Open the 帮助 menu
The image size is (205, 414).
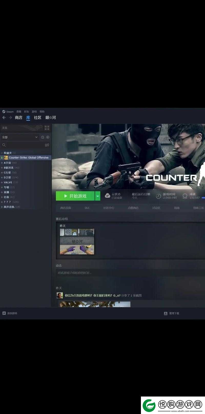[x=42, y=112]
